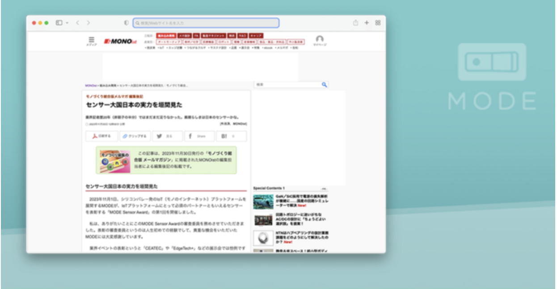The width and height of the screenshot is (557, 289).
Task: Show Safari tab overview grid
Action: 378,23
